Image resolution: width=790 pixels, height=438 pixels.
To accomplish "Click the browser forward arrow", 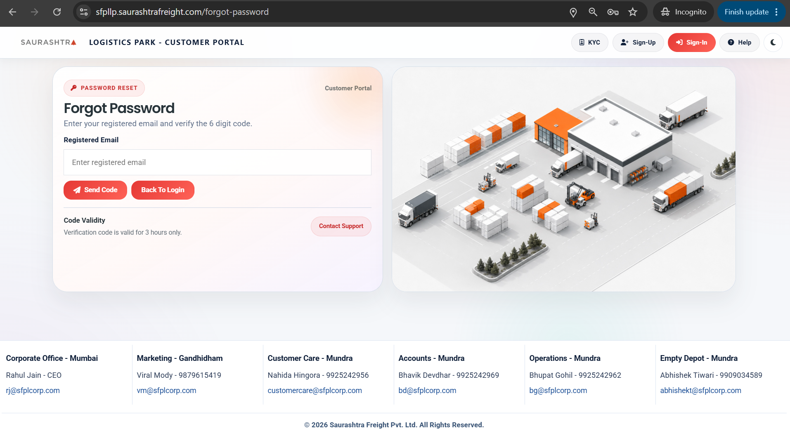I will (35, 12).
